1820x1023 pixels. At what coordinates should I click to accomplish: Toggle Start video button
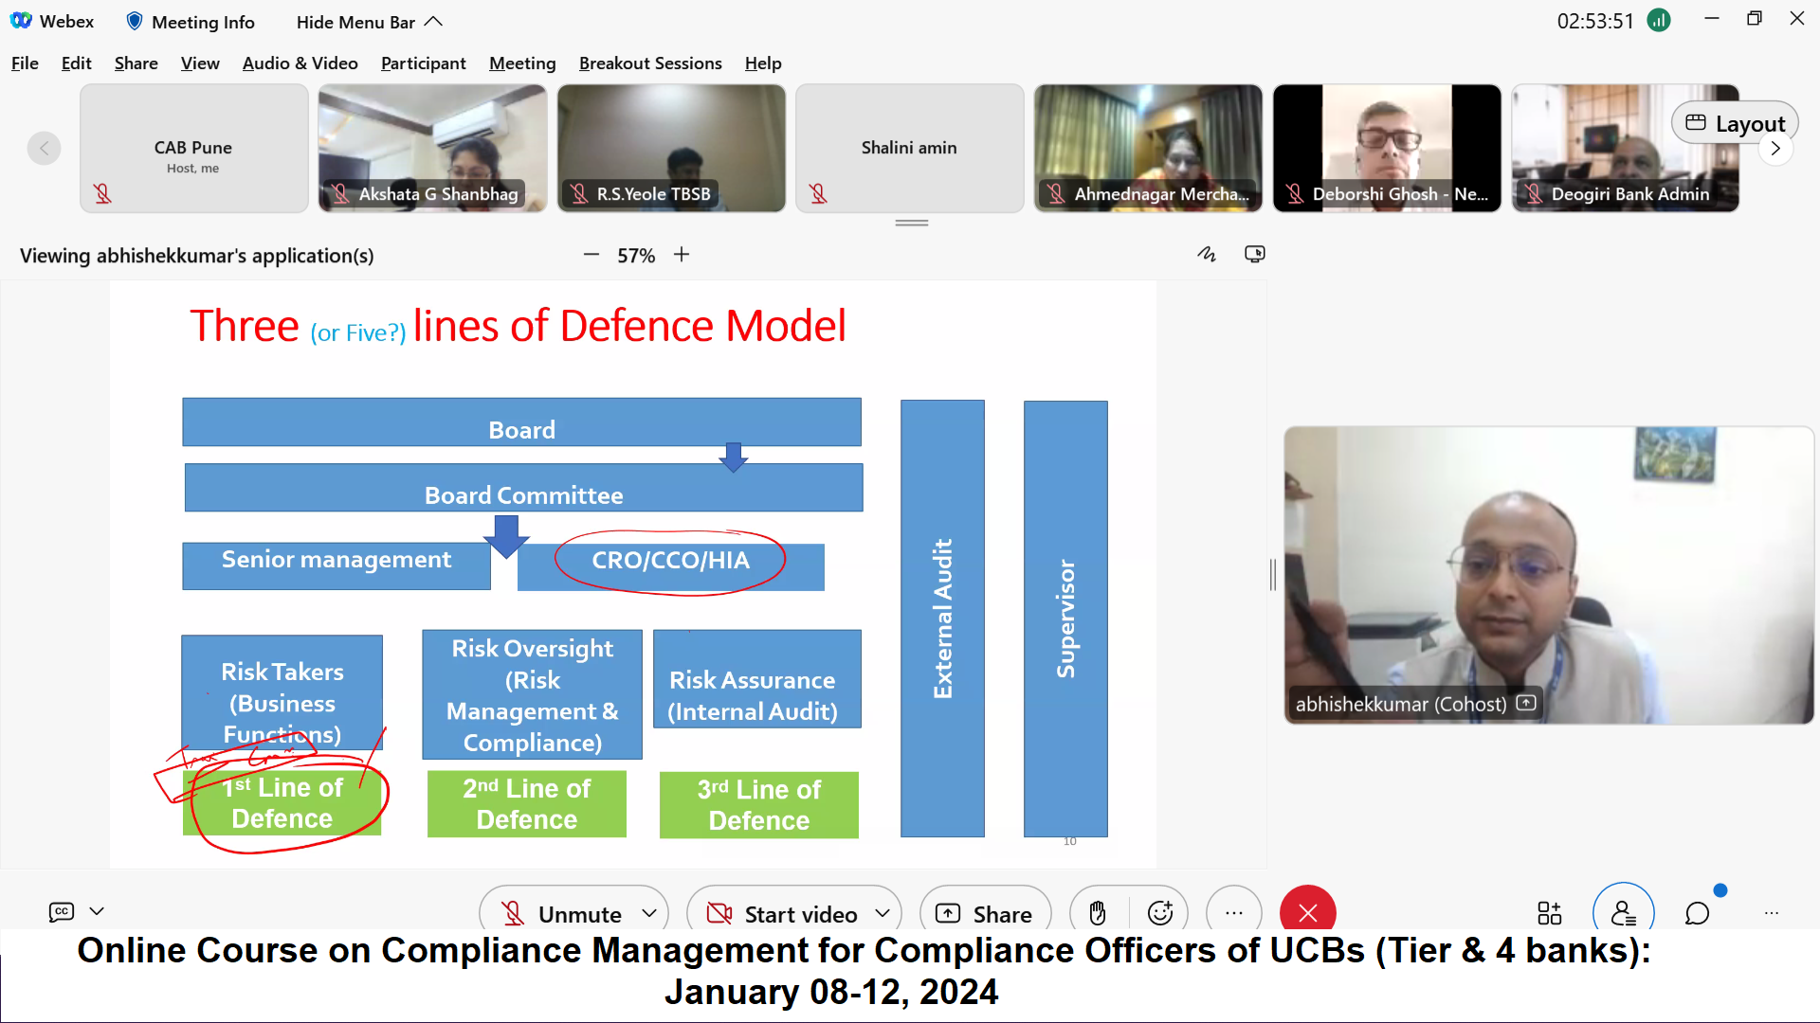point(783,914)
